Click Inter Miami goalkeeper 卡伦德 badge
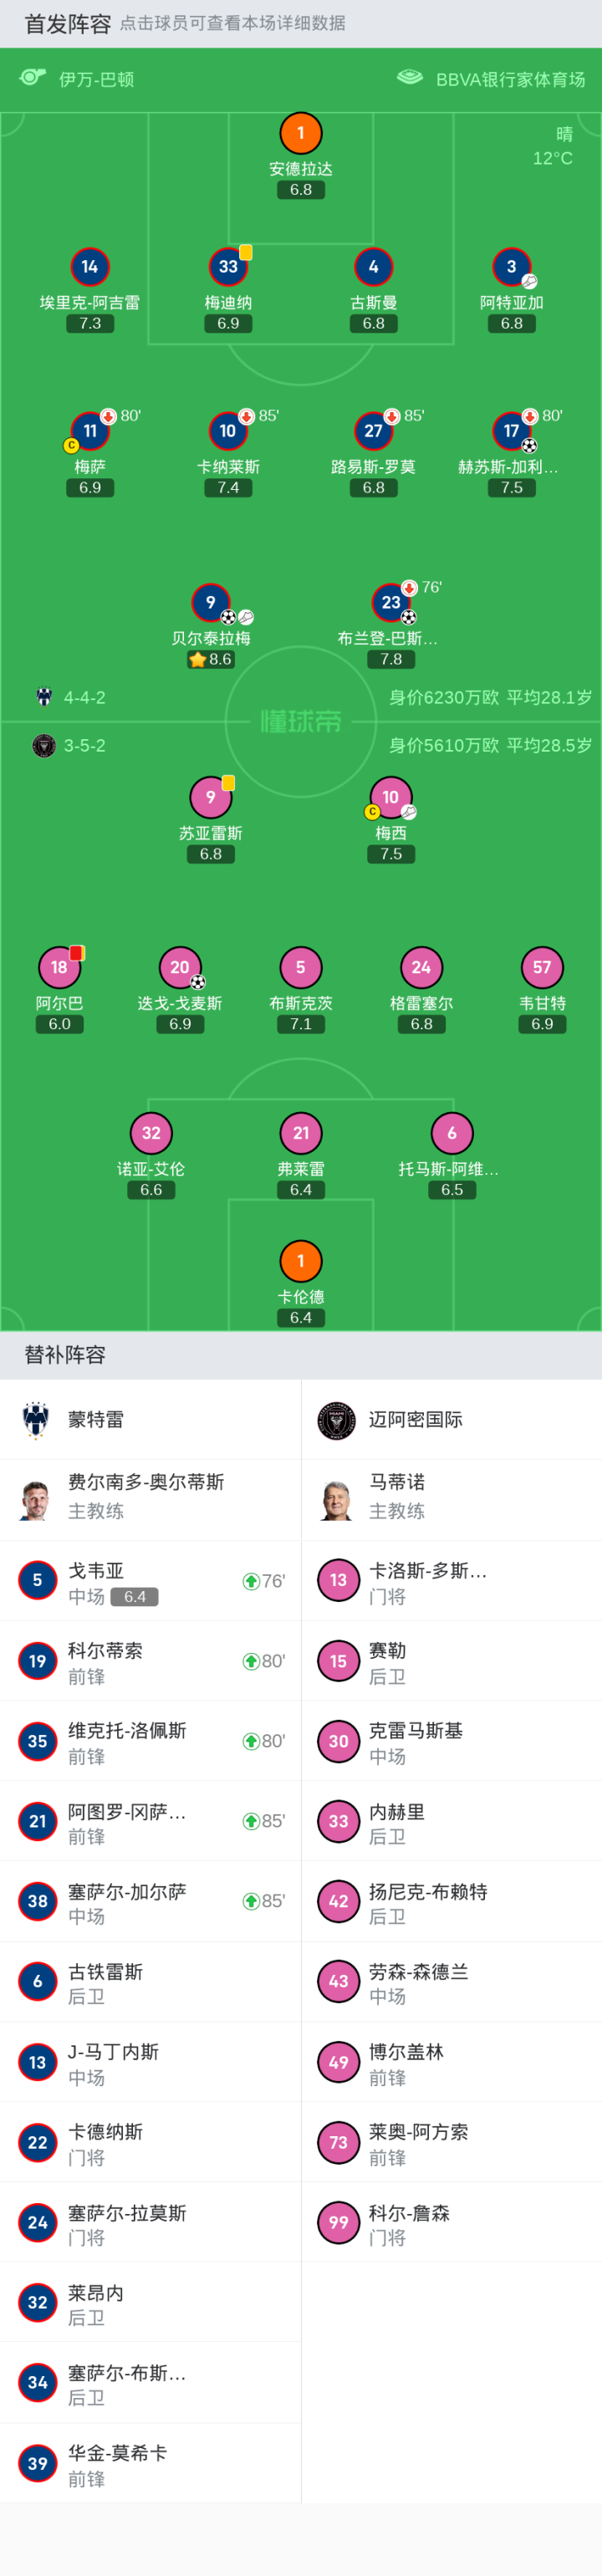 [301, 1262]
